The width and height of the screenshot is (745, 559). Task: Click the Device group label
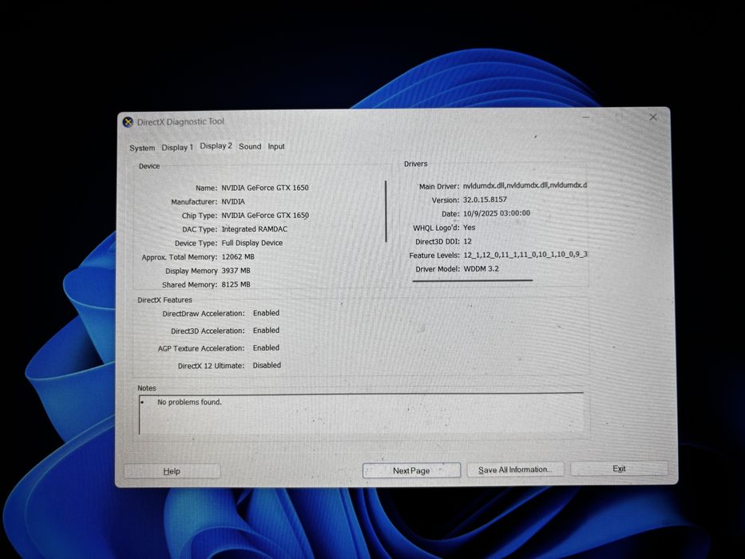[149, 166]
